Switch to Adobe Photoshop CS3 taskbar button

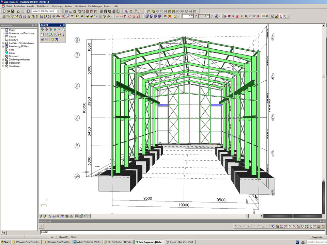pos(88,242)
